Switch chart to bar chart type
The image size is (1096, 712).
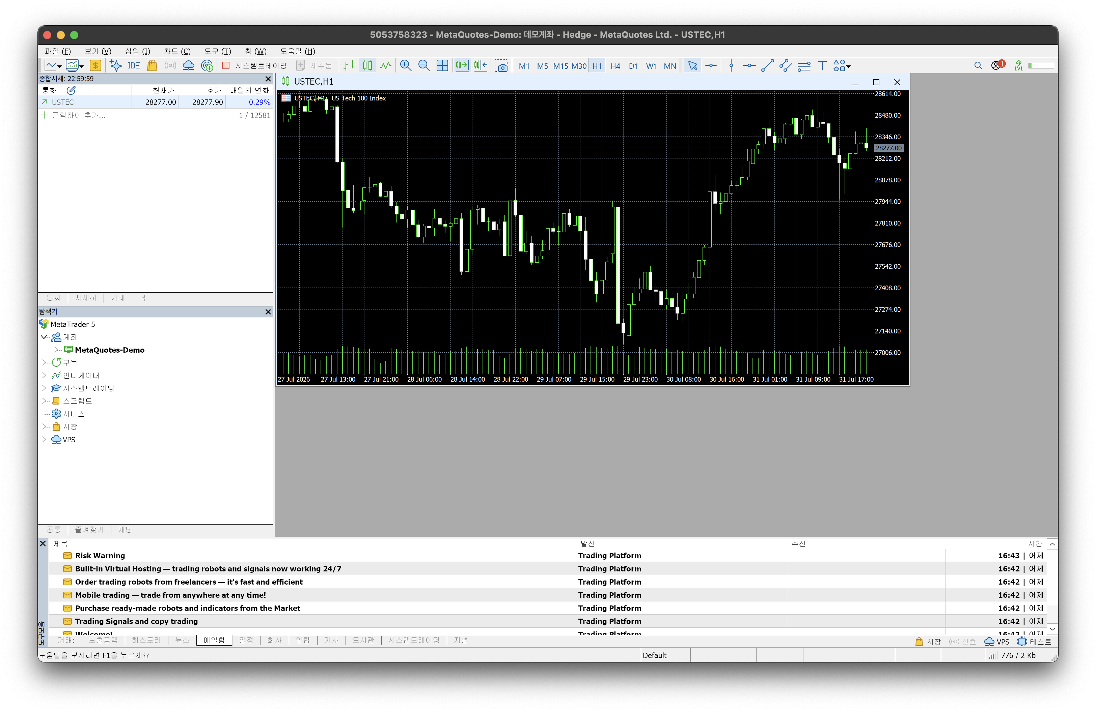350,66
